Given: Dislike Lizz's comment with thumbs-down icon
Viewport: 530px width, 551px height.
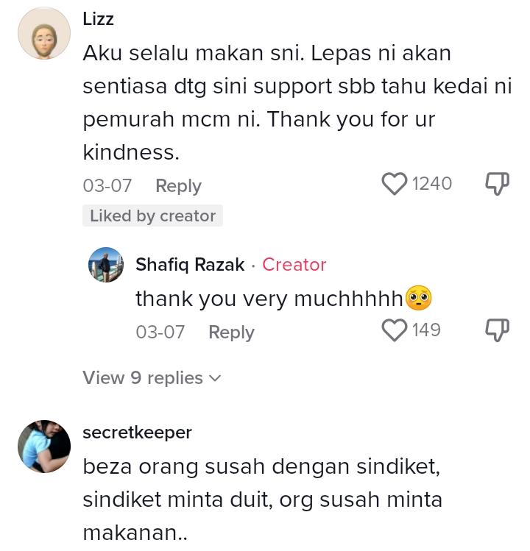Looking at the screenshot, I should tap(497, 184).
